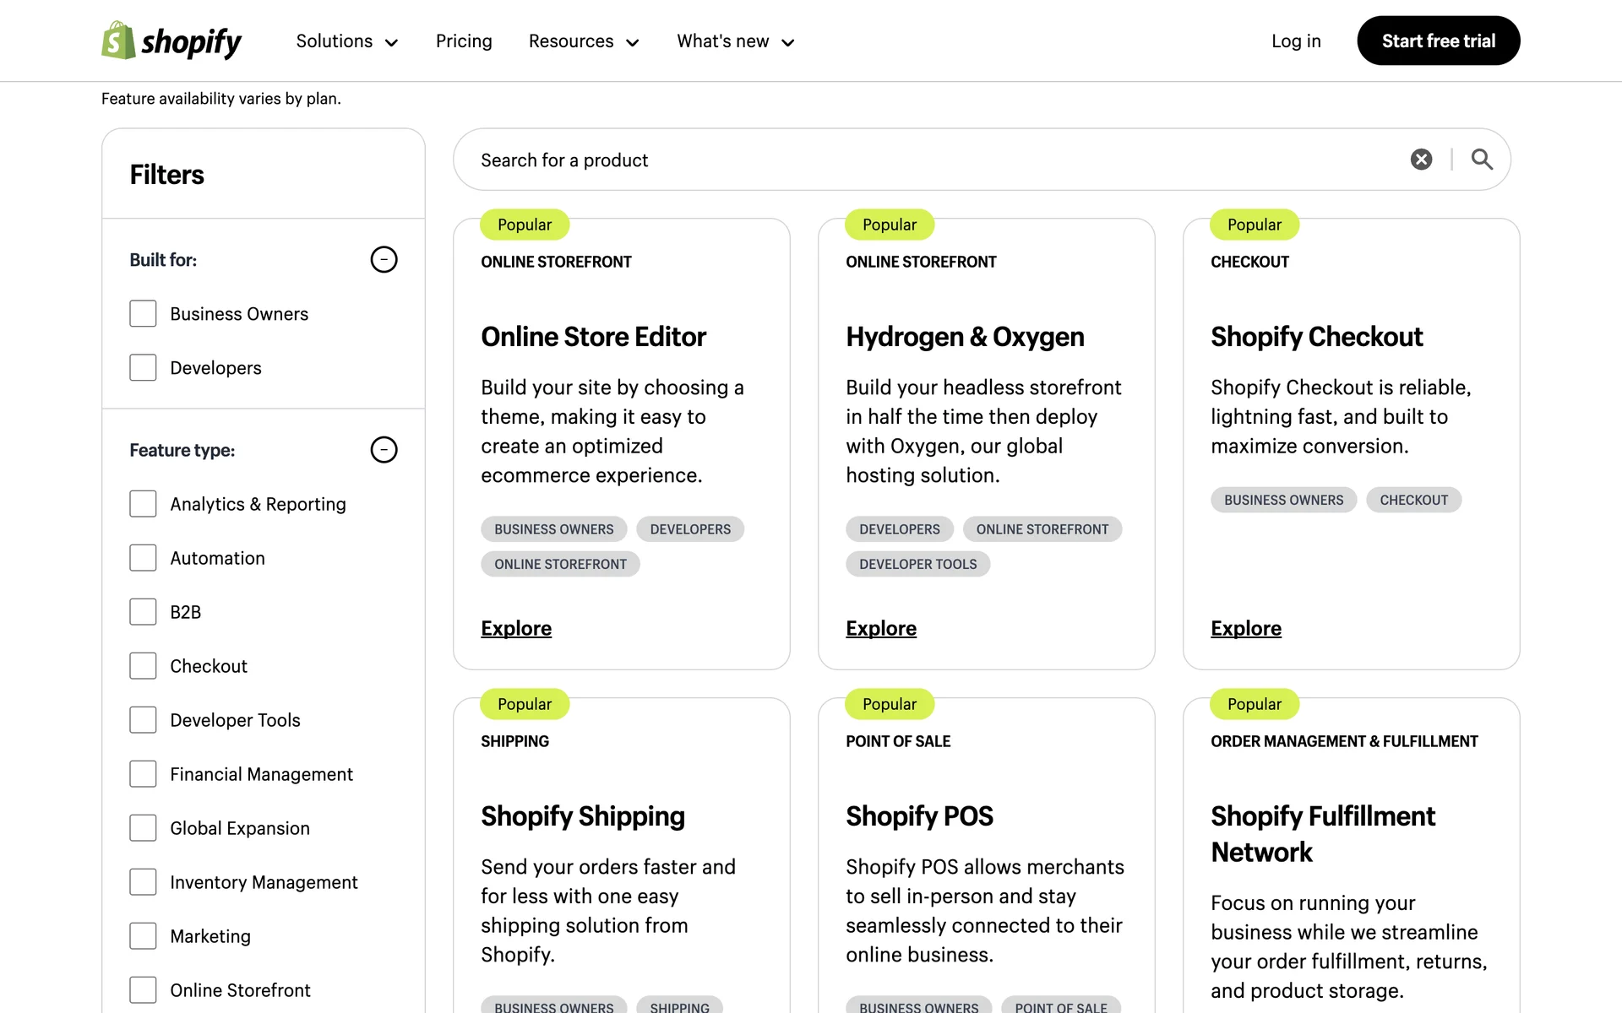This screenshot has height=1013, width=1622.
Task: Explore the Hydrogen & Oxygen product
Action: [881, 628]
